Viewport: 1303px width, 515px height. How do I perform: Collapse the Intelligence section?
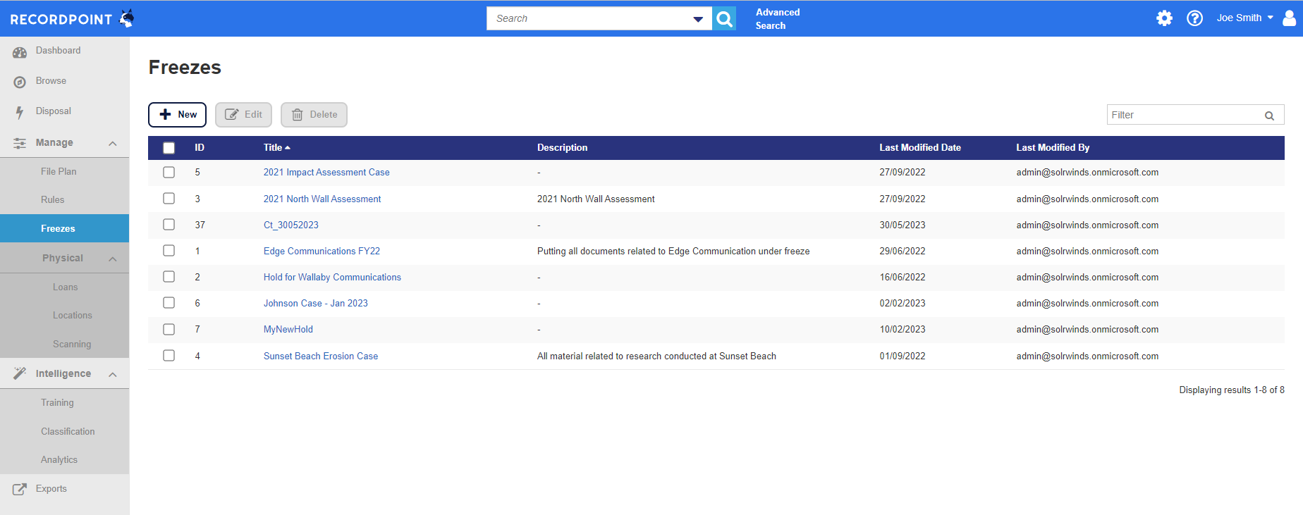pyautogui.click(x=112, y=374)
